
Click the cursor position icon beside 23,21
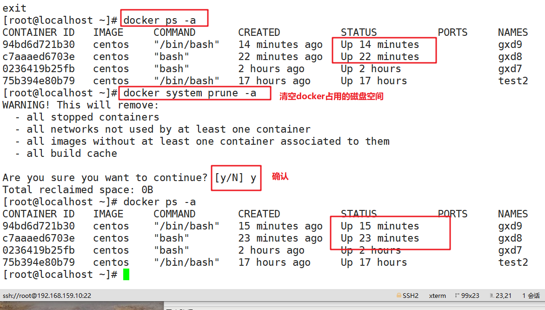point(492,296)
